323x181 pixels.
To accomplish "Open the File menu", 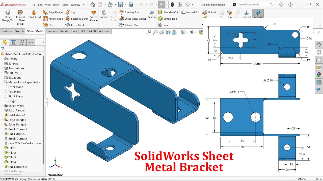I will click(33, 5).
